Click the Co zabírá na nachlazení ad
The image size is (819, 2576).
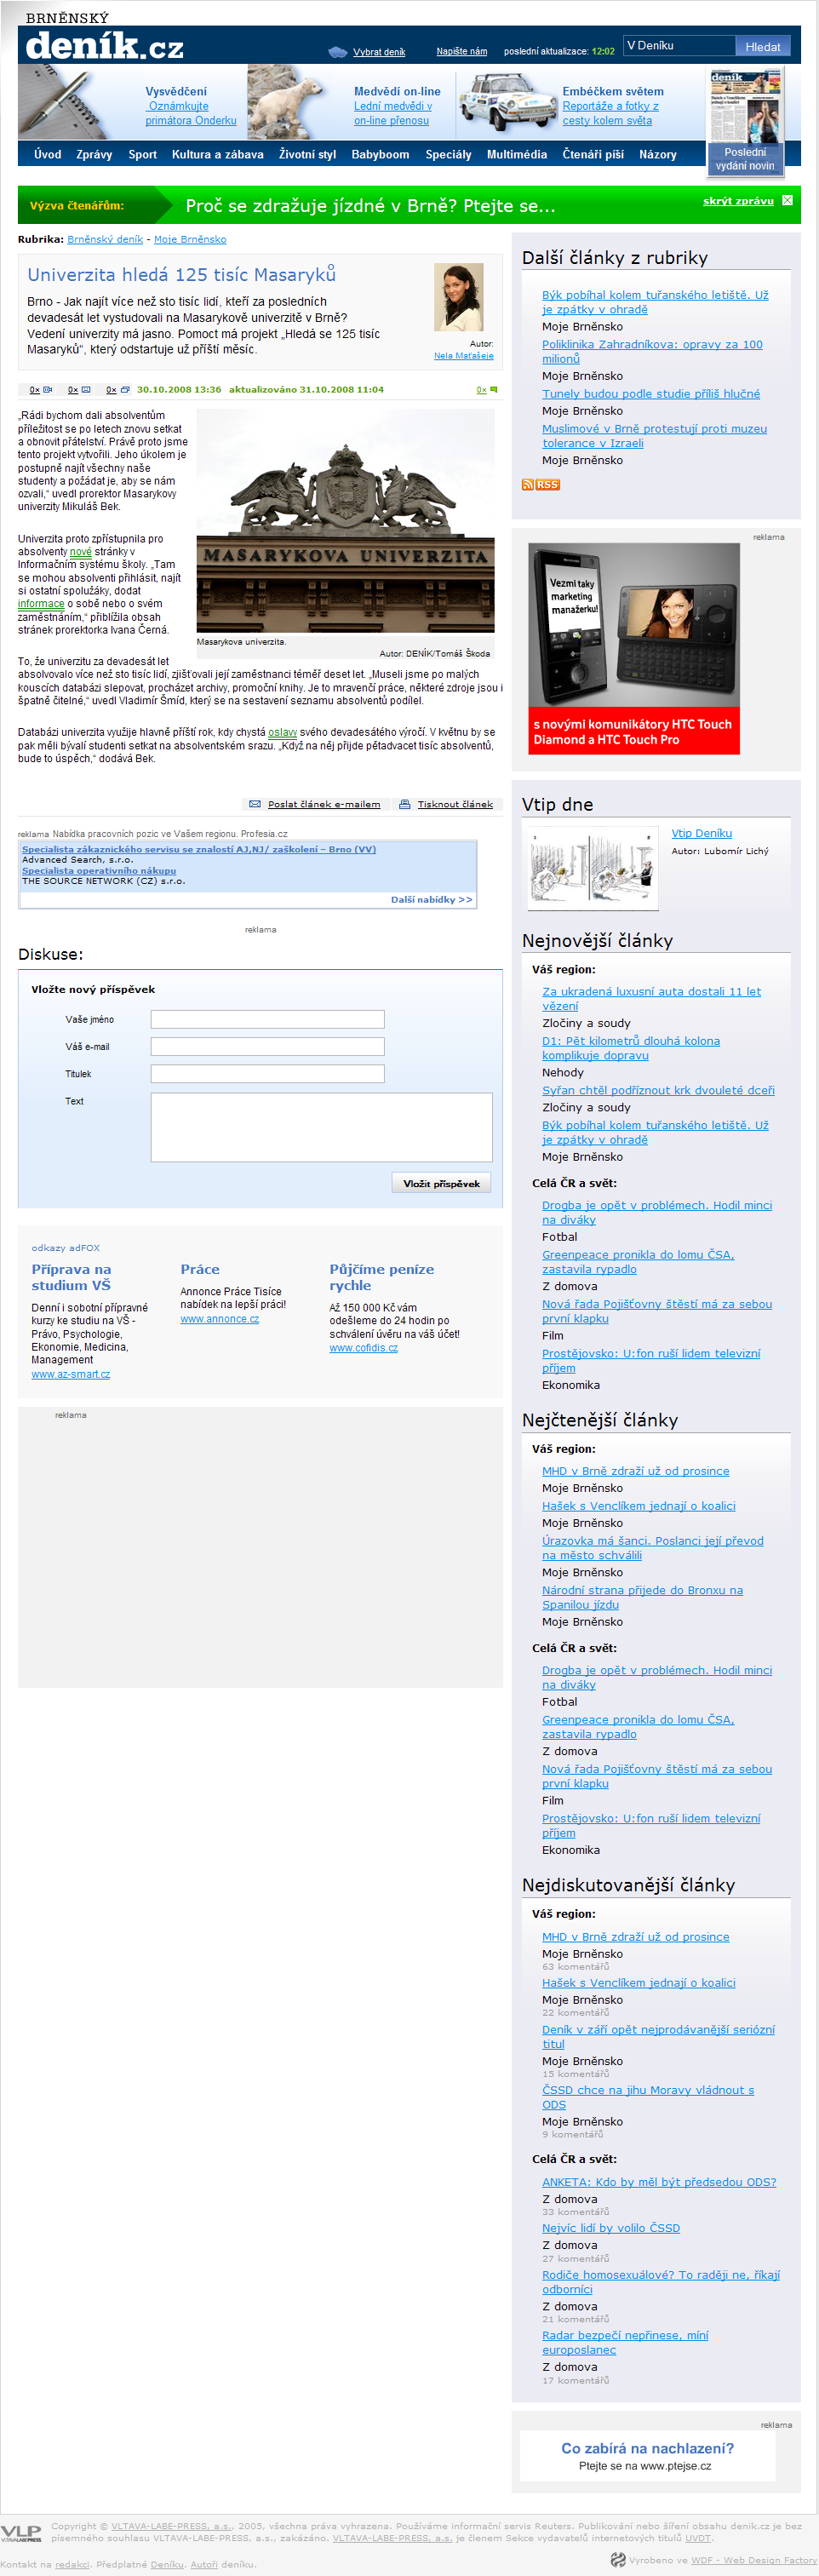(x=647, y=2456)
